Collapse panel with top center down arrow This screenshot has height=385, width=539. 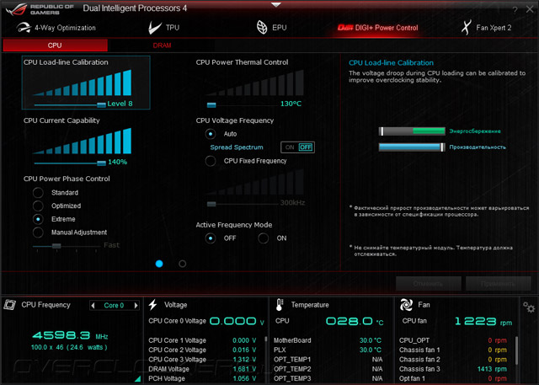pos(276,5)
